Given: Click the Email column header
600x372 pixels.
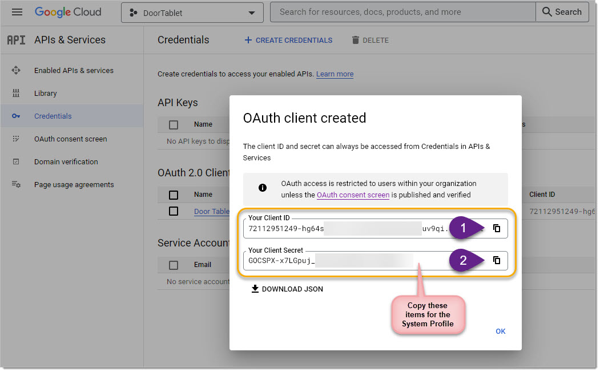Looking at the screenshot, I should [203, 265].
